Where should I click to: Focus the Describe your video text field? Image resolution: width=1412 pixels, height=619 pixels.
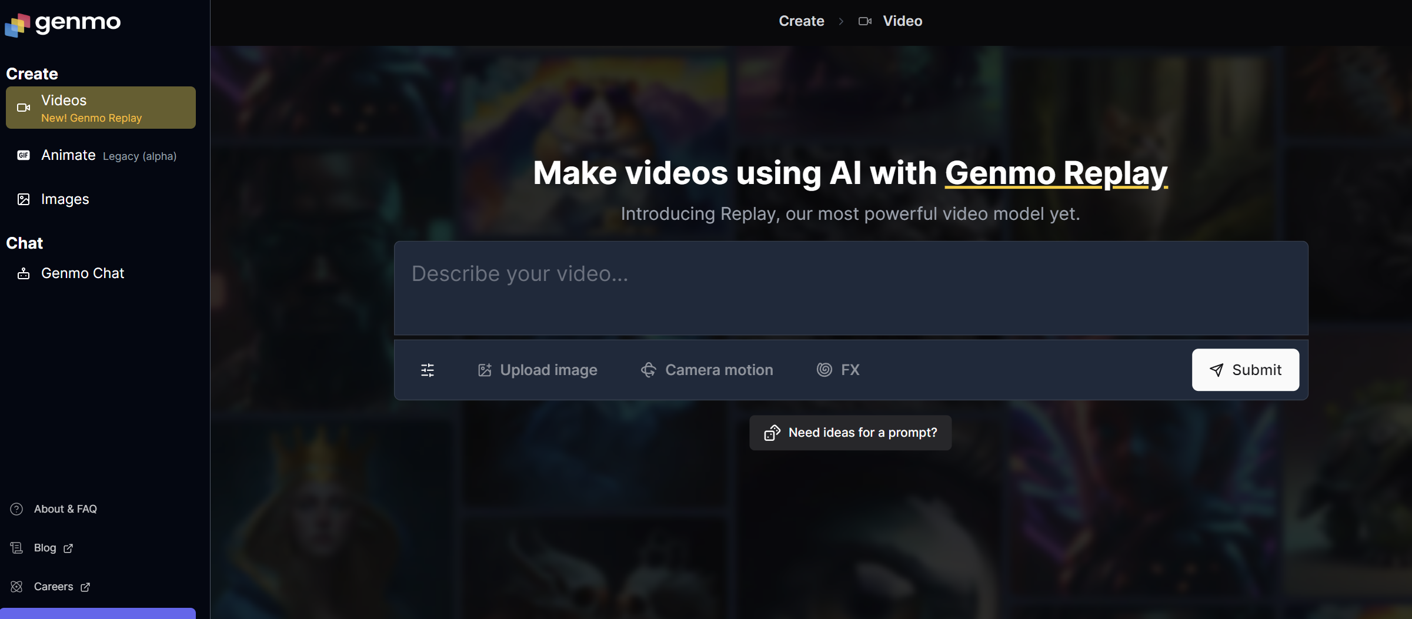coord(851,288)
